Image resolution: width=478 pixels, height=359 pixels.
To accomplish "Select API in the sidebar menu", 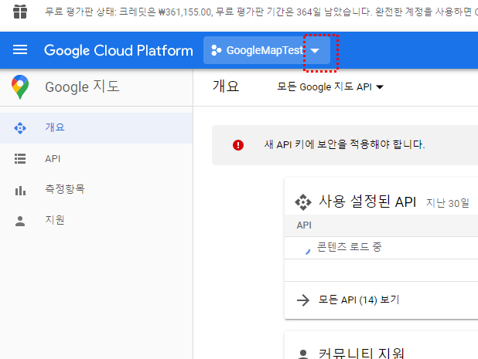I will pos(97,159).
